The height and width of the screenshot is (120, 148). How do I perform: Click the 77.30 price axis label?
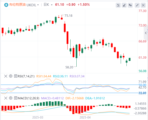point(142,11)
